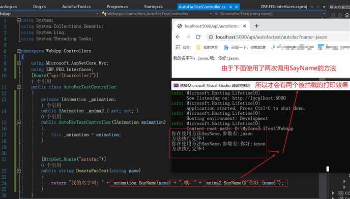Image resolution: width=350 pixels, height=199 pixels.
Task: Click '[Route("api/[Controller]")]' attribute text
Action: [65, 75]
